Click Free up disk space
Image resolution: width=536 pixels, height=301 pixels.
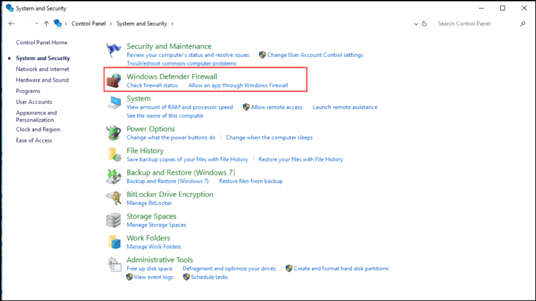pos(149,269)
